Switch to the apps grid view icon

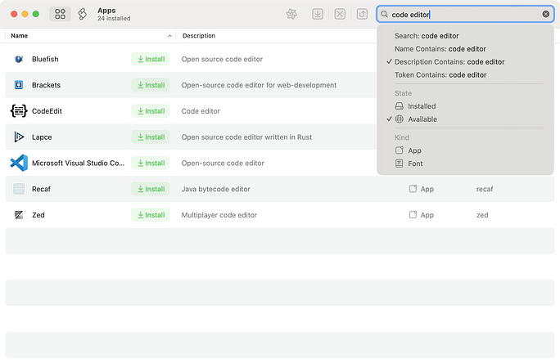(x=60, y=14)
